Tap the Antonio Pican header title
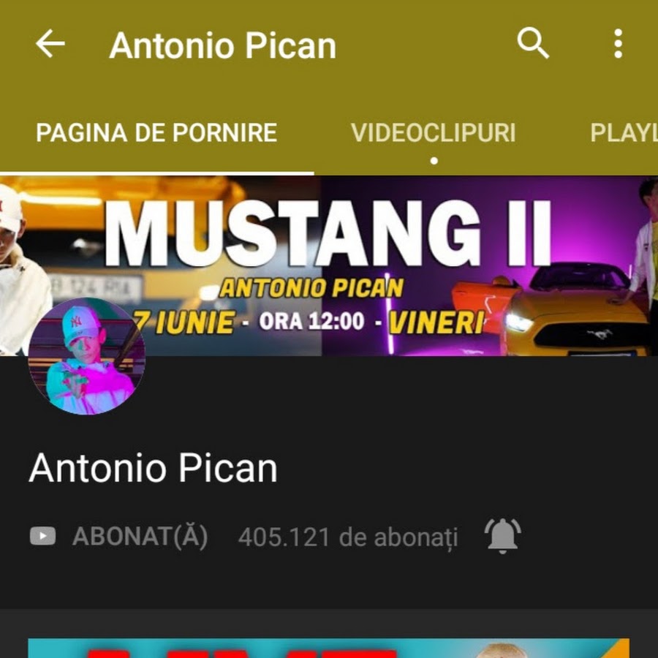 (223, 45)
